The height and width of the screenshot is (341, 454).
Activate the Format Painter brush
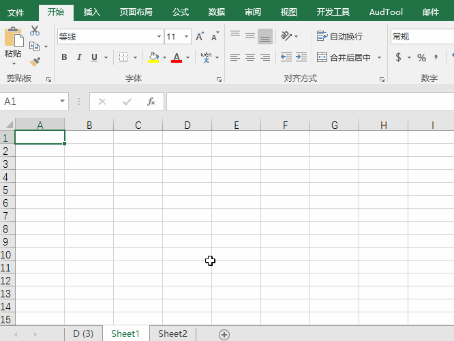35,61
